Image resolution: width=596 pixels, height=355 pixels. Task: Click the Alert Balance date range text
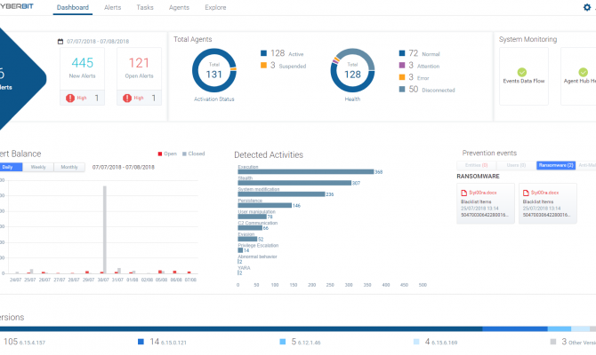point(124,167)
